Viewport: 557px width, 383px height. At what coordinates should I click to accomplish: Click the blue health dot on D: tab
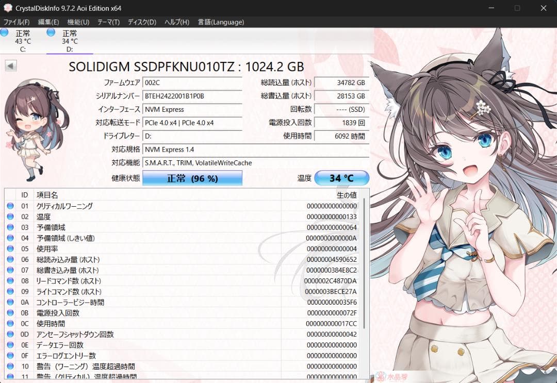[51, 32]
